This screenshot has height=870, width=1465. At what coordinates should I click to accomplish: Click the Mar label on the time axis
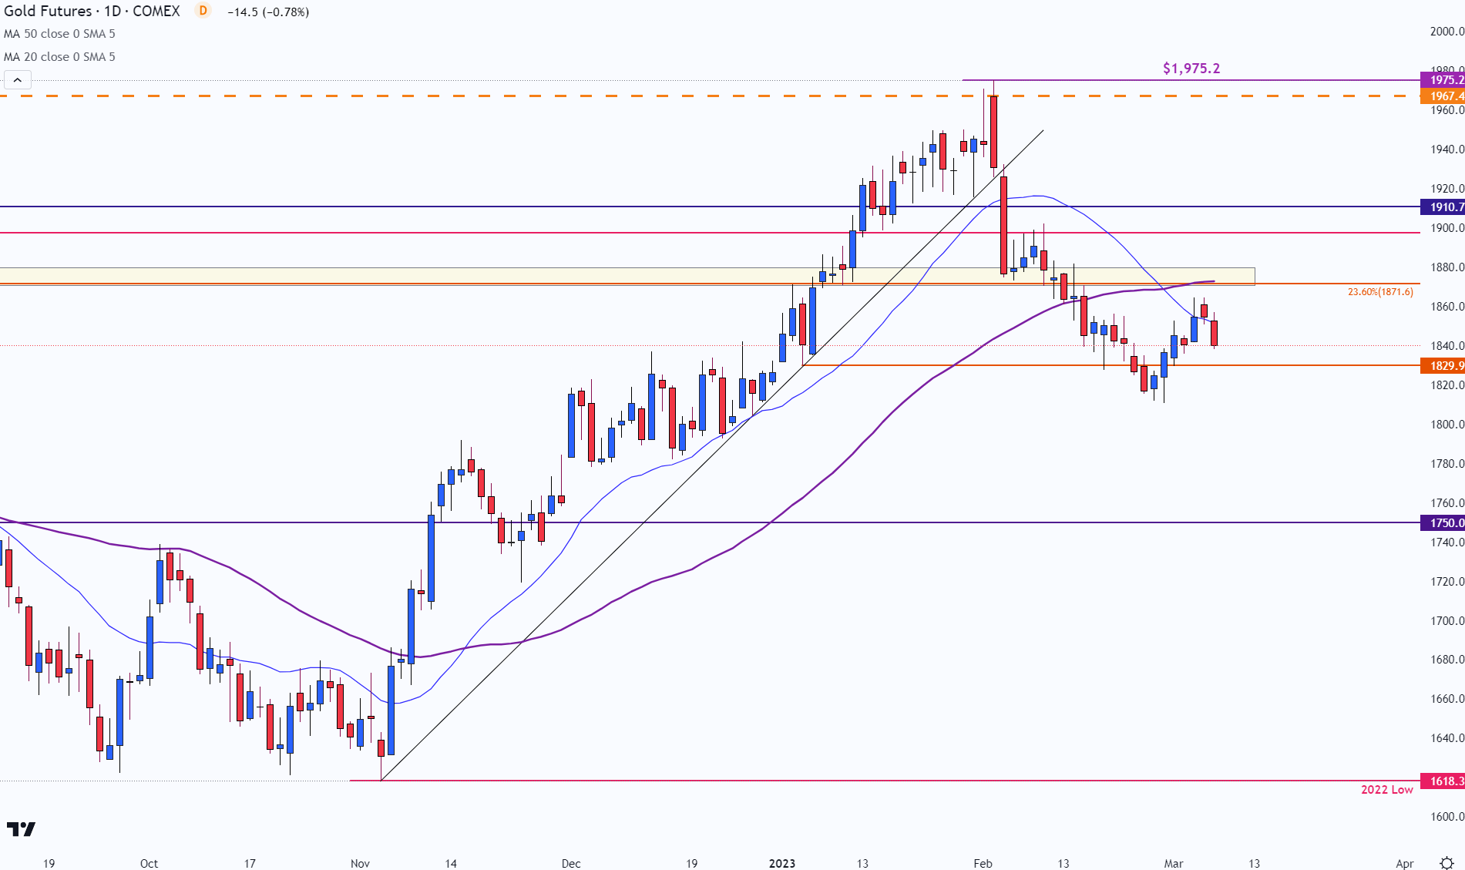1173,863
